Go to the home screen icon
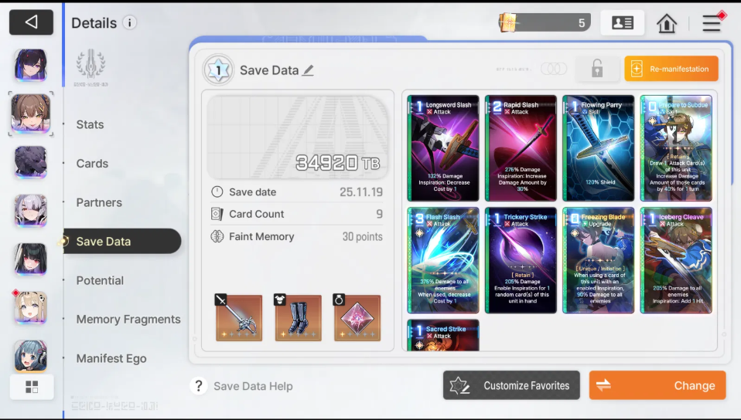 [666, 22]
